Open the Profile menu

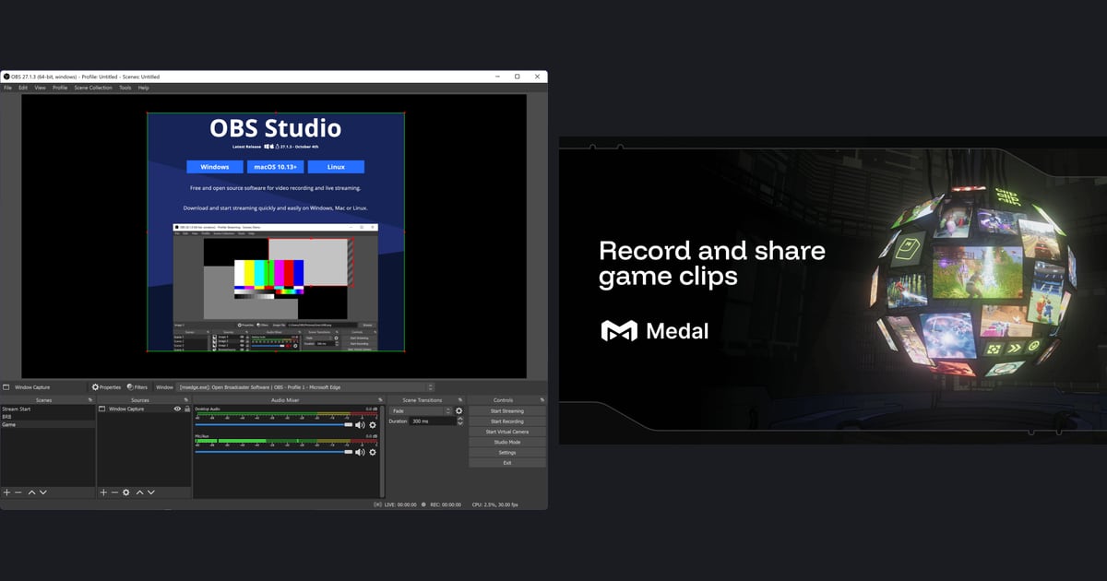click(60, 88)
